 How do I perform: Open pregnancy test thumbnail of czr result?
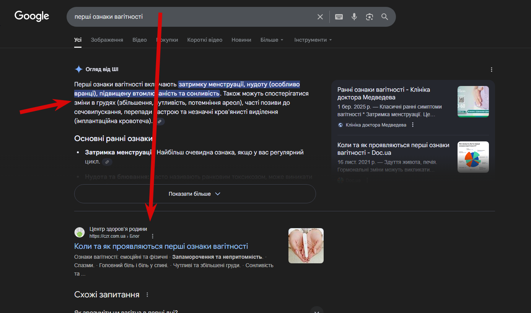point(306,246)
